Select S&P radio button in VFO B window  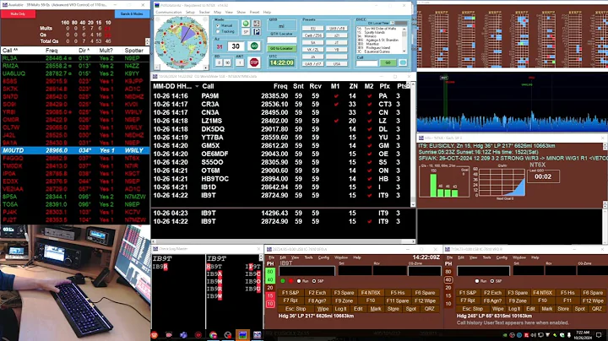(492, 281)
